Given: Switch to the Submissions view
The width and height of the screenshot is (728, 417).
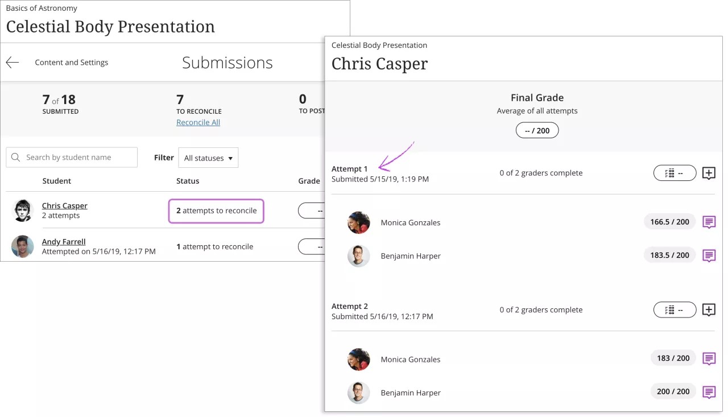Looking at the screenshot, I should [227, 63].
